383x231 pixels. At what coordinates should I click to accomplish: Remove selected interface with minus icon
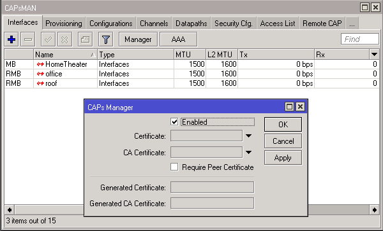(x=28, y=39)
